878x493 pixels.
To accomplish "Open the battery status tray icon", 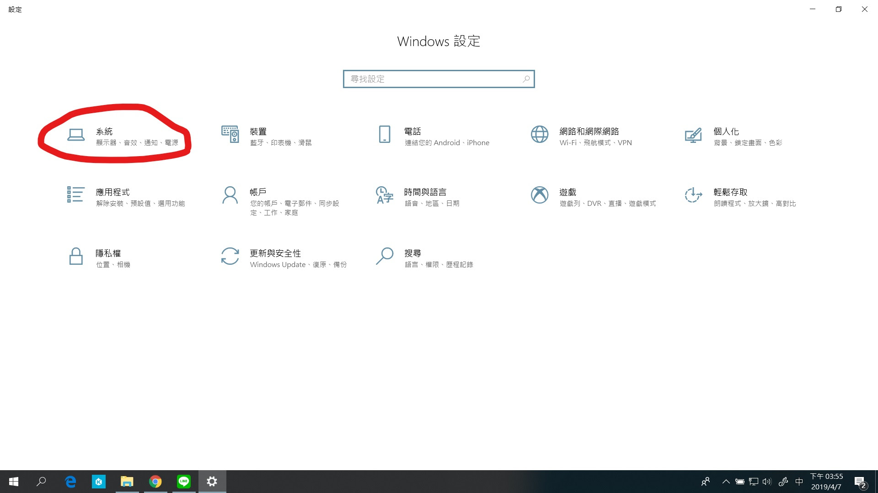I will [x=739, y=482].
